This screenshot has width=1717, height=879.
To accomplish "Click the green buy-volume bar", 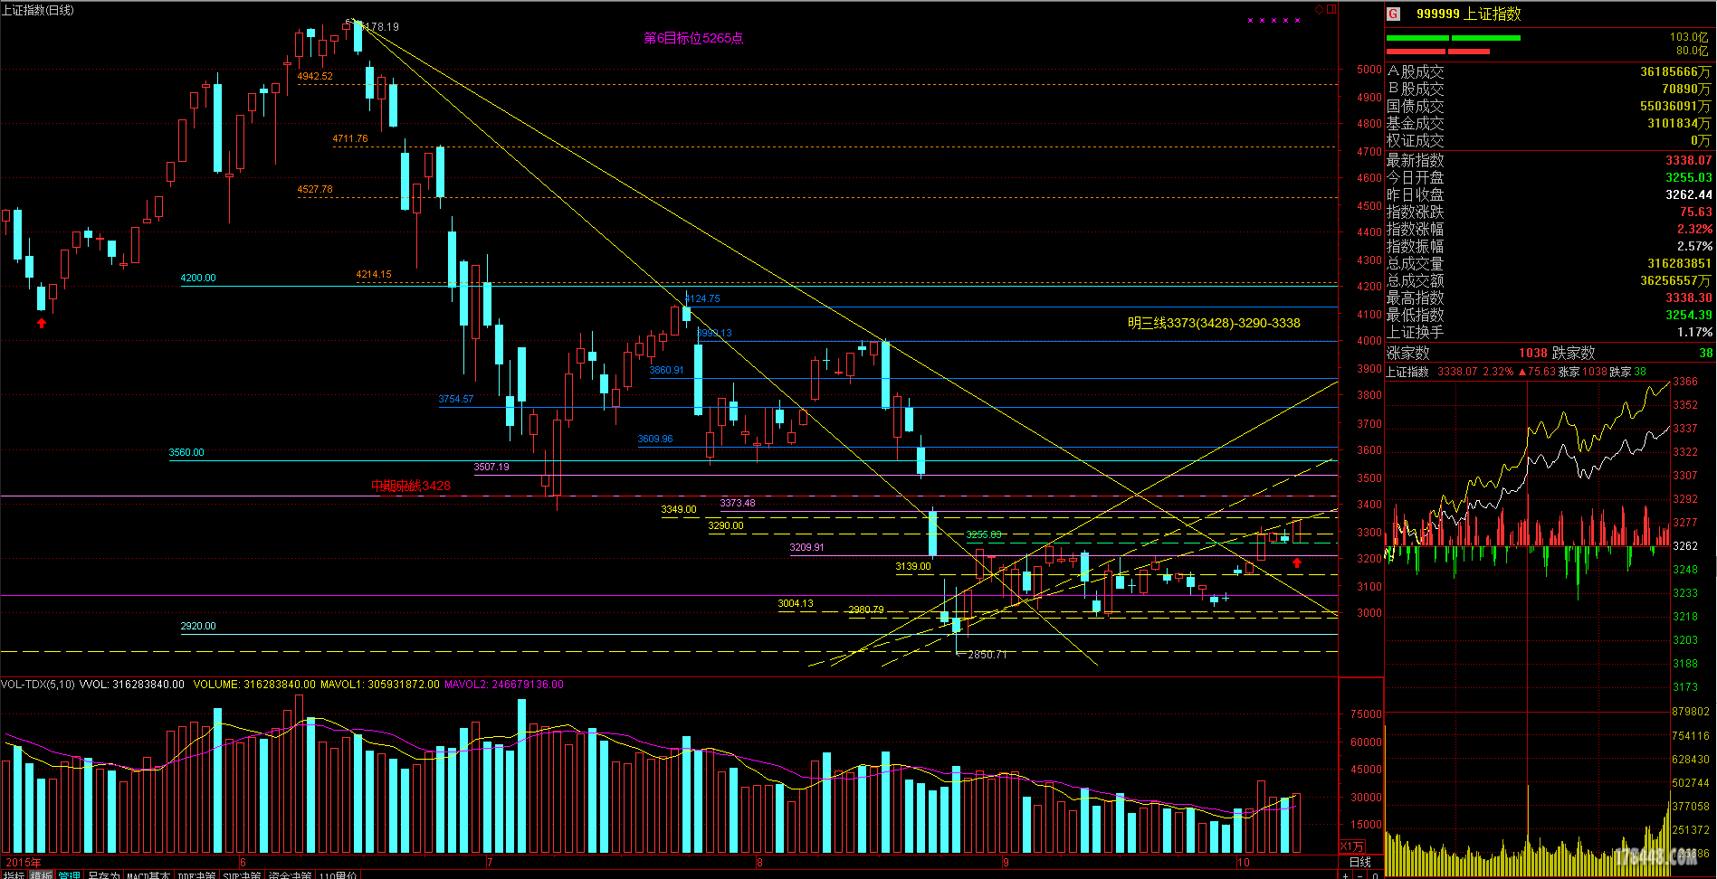I will (x=1454, y=38).
